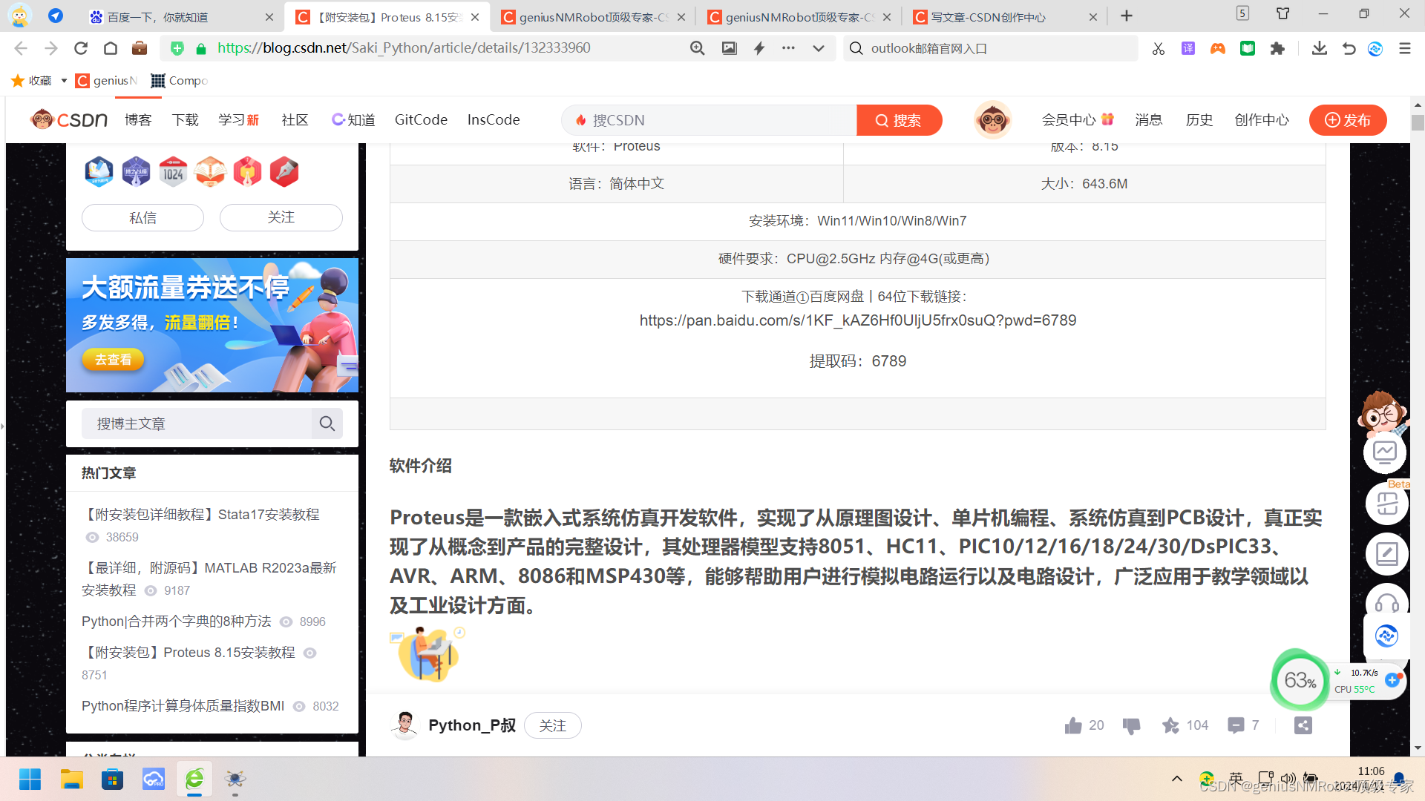Click the browser screenshot scissors icon

click(x=1158, y=49)
